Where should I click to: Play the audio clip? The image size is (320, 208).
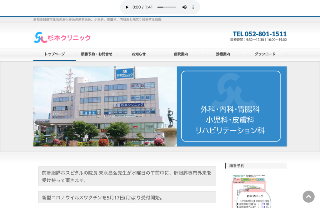127,7
